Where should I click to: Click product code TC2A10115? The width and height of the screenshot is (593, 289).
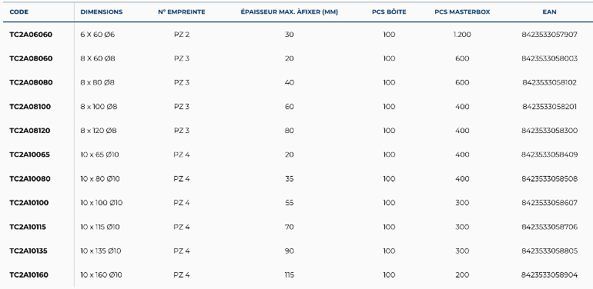(28, 227)
